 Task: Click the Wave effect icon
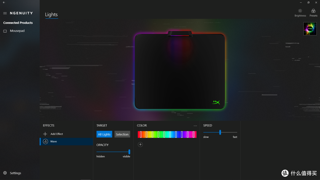(46, 142)
